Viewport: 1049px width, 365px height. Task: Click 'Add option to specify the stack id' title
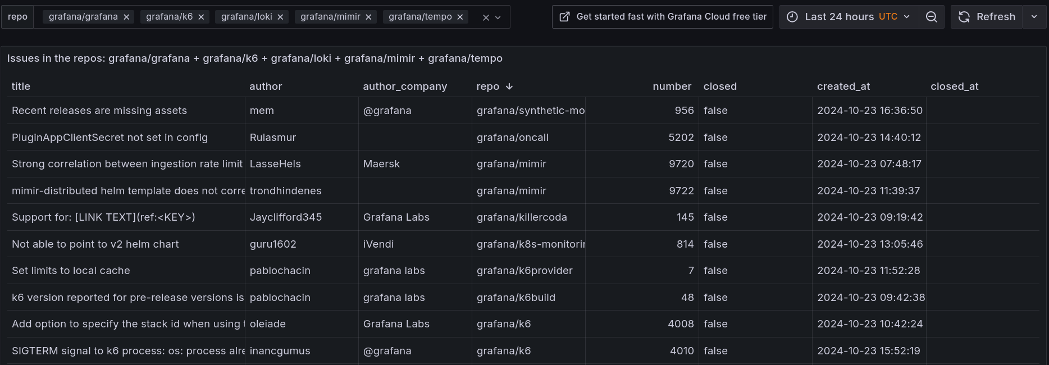tap(128, 324)
